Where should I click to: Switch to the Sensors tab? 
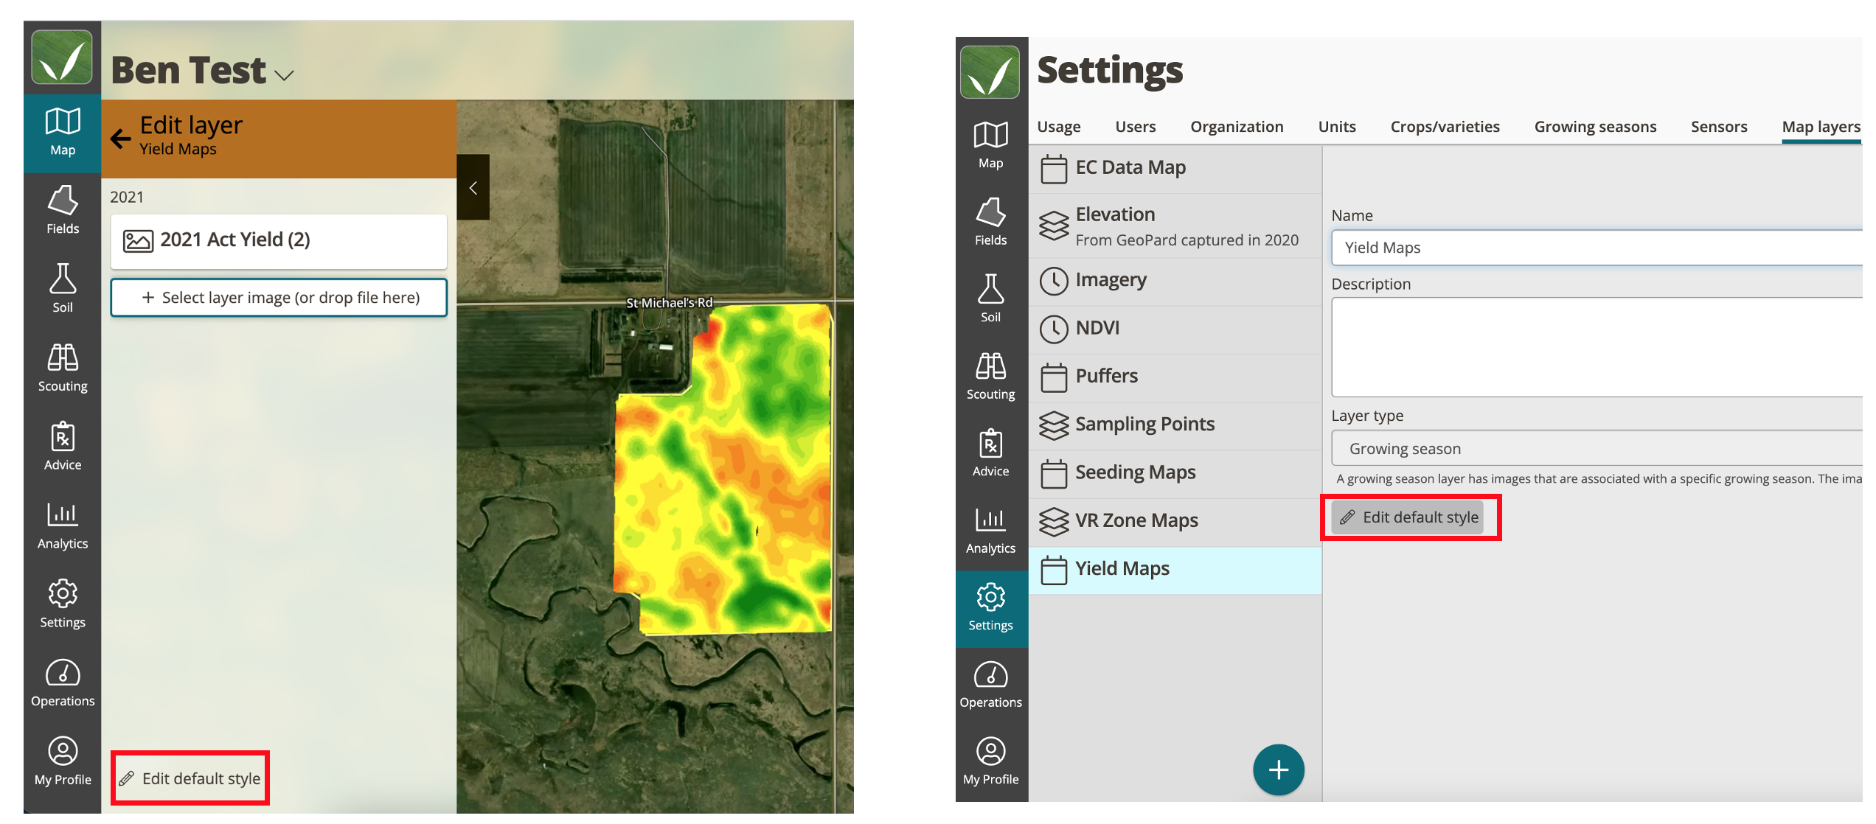click(x=1718, y=126)
